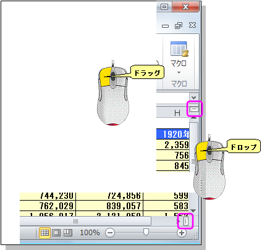Click the vertical split box
Viewport: 262px width, 250px height.
click(x=186, y=221)
